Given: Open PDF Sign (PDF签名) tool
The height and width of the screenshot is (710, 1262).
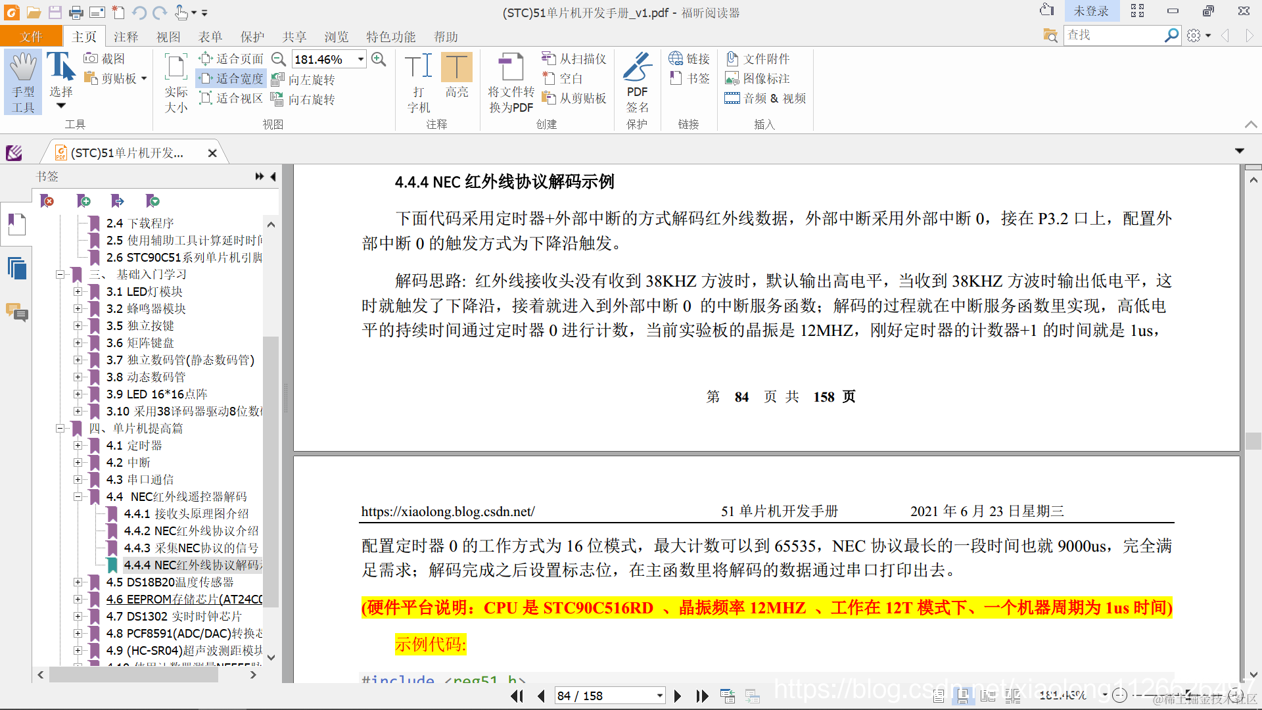Looking at the screenshot, I should tap(636, 68).
